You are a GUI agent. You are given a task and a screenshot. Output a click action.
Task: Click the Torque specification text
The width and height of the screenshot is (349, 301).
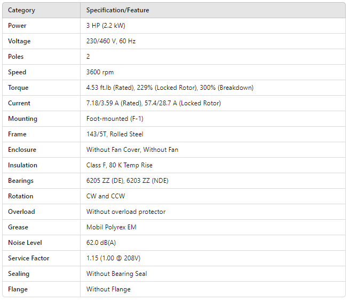pos(170,88)
